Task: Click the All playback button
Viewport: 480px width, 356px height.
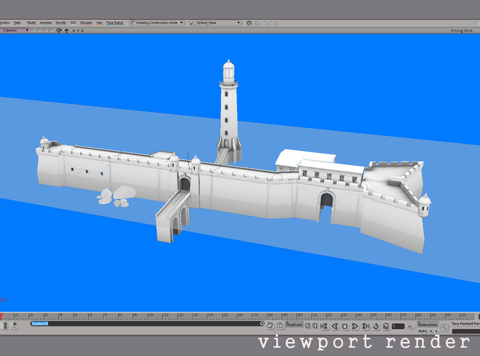Action: coord(410,326)
